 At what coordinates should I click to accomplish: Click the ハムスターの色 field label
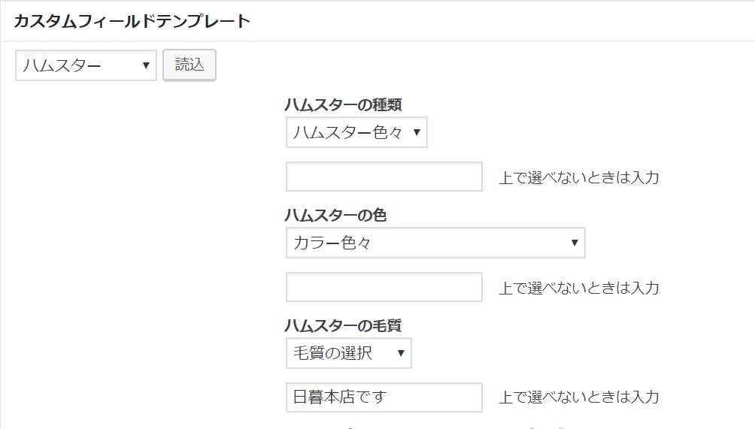[x=335, y=216]
